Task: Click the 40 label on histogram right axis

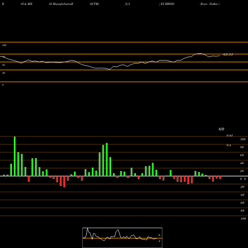Action: click(242, 163)
